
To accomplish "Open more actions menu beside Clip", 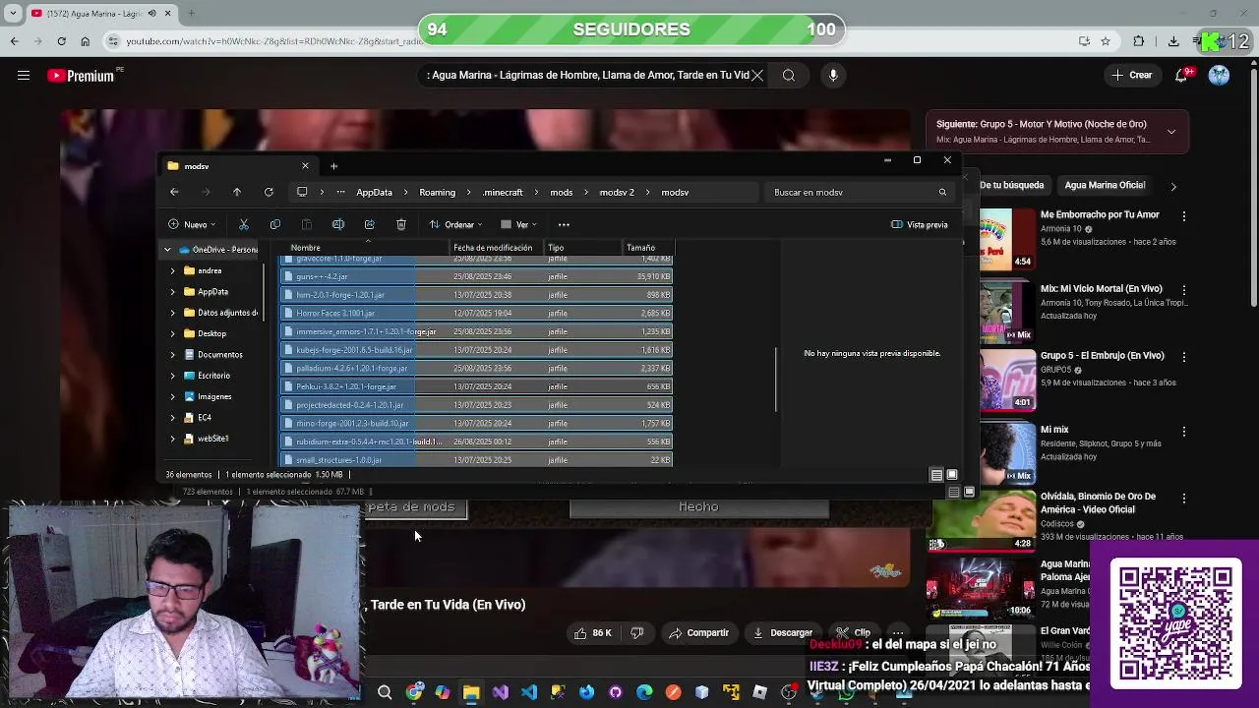I will (898, 633).
